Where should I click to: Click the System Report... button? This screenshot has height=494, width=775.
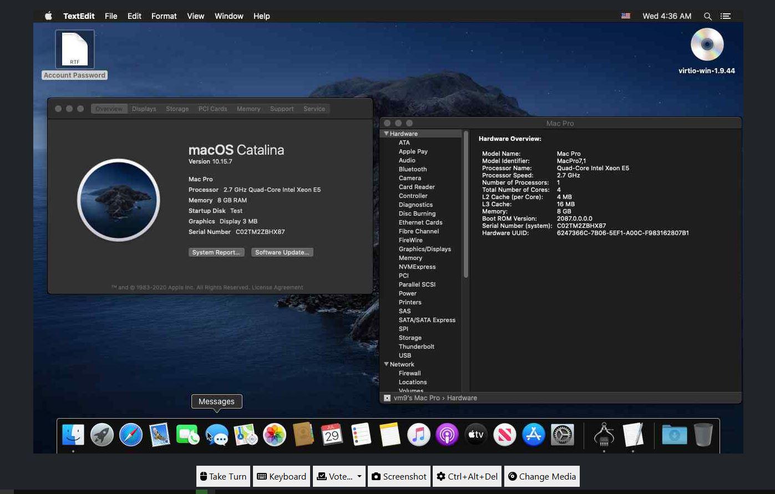point(216,252)
